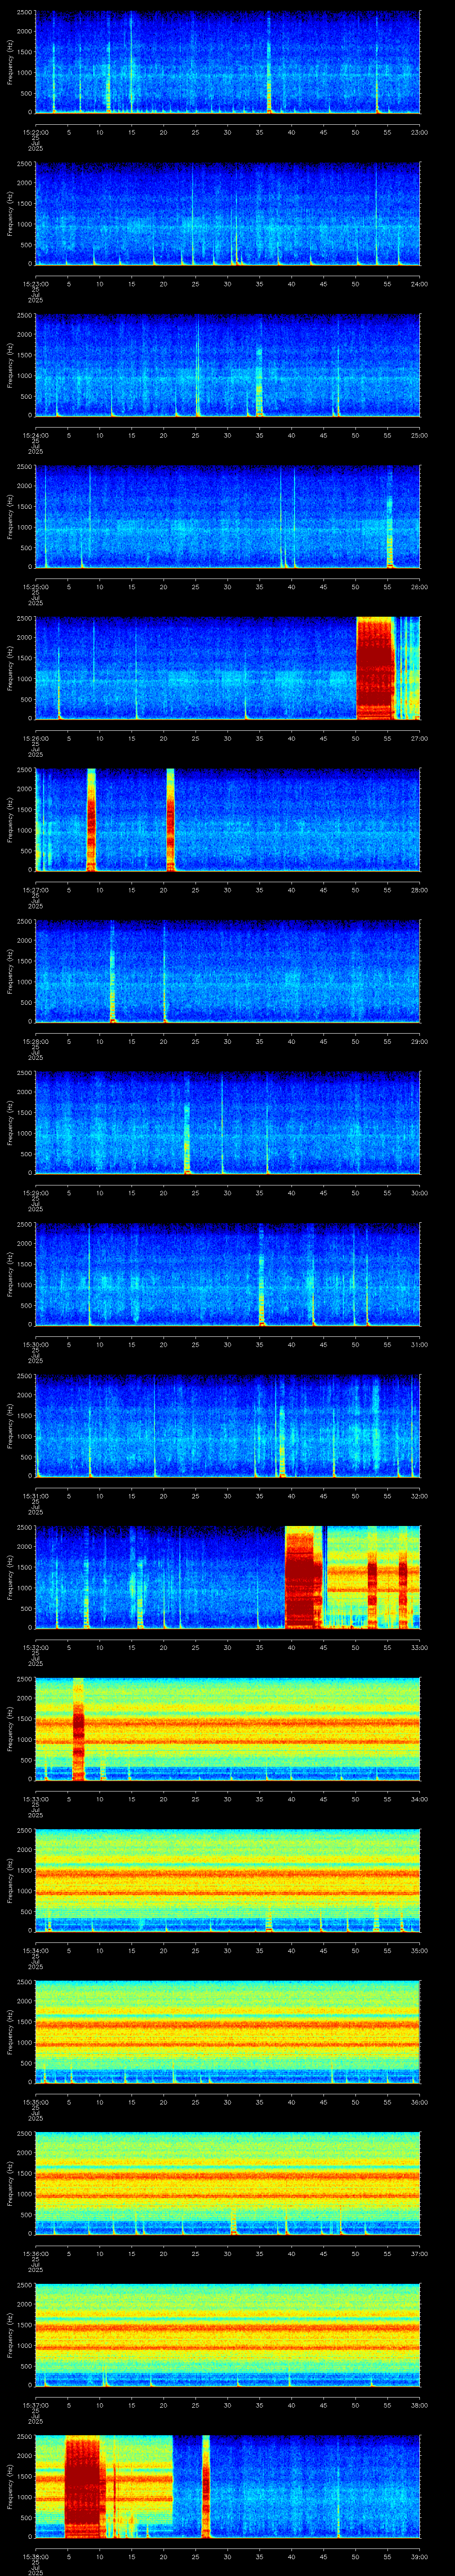The width and height of the screenshot is (455, 2576).
Task: Select the red burst near 8 seconds in 15:27:00 panel
Action: pos(91,819)
